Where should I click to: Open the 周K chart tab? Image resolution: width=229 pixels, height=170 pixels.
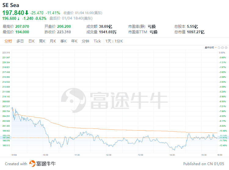(42, 41)
